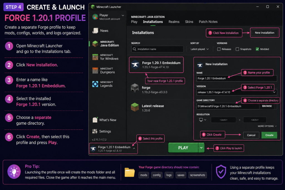Screen dimensions: 285x190
Task: Open the Version selection dropdown
Action: (x=237, y=92)
